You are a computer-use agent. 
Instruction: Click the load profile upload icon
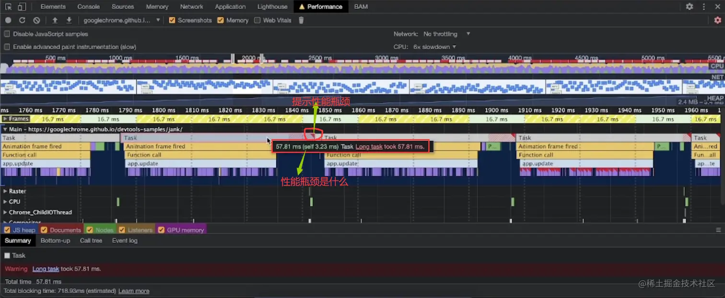click(x=55, y=20)
